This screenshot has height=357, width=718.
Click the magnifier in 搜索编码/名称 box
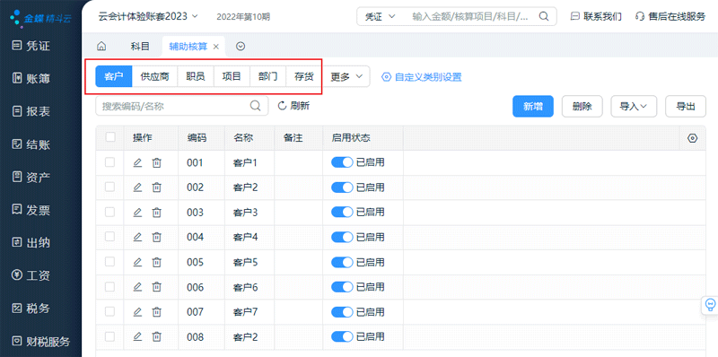coord(255,106)
